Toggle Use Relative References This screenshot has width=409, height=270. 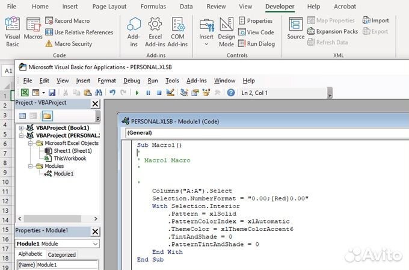tap(79, 32)
